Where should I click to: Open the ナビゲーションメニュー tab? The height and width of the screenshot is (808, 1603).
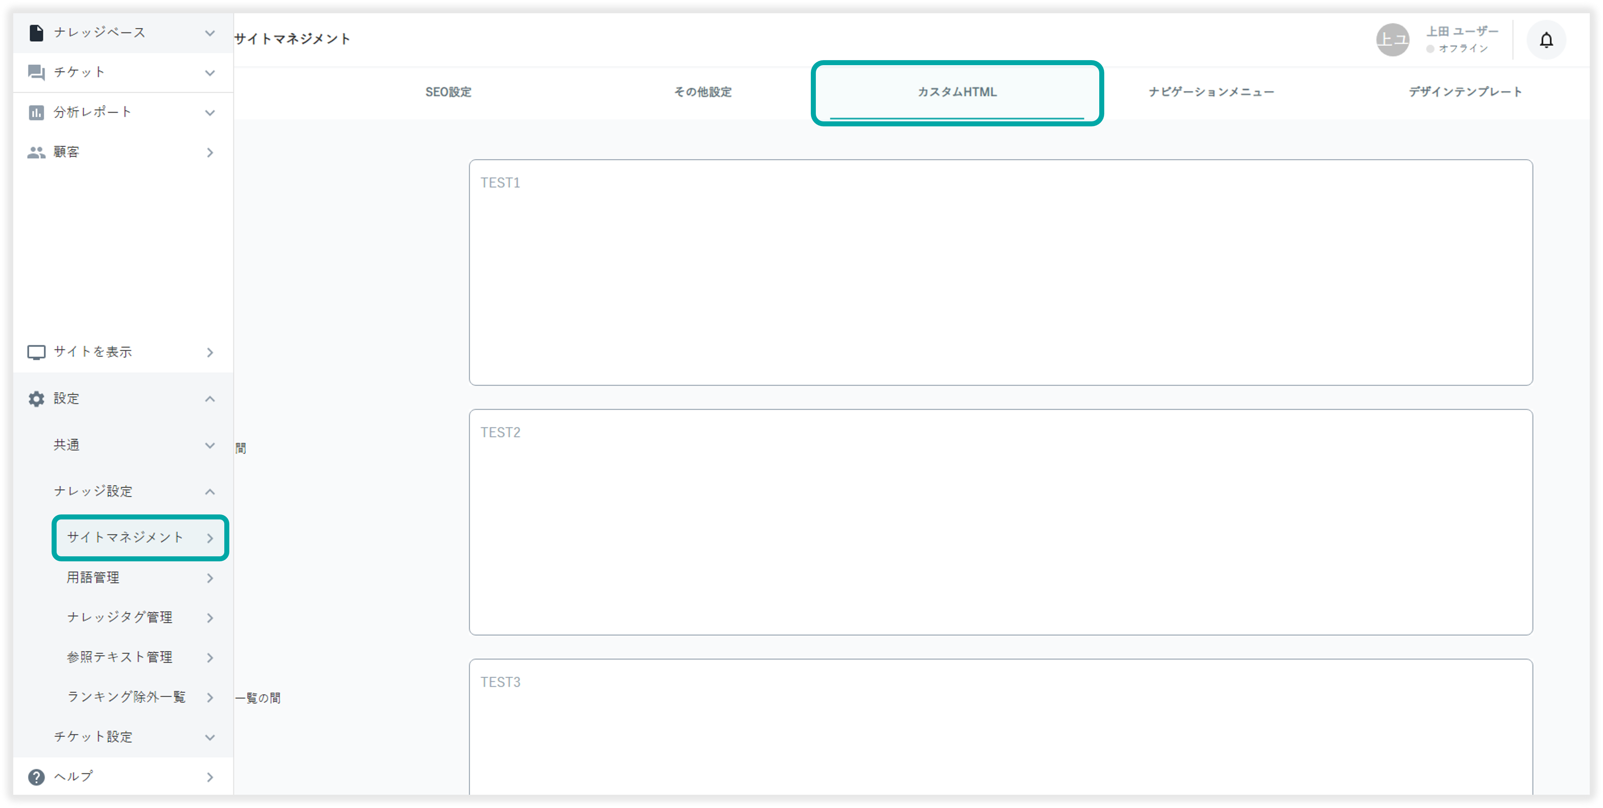point(1211,92)
